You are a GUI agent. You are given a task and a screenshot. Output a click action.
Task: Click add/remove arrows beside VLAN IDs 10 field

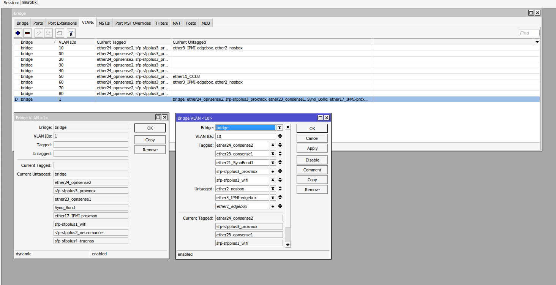[280, 136]
